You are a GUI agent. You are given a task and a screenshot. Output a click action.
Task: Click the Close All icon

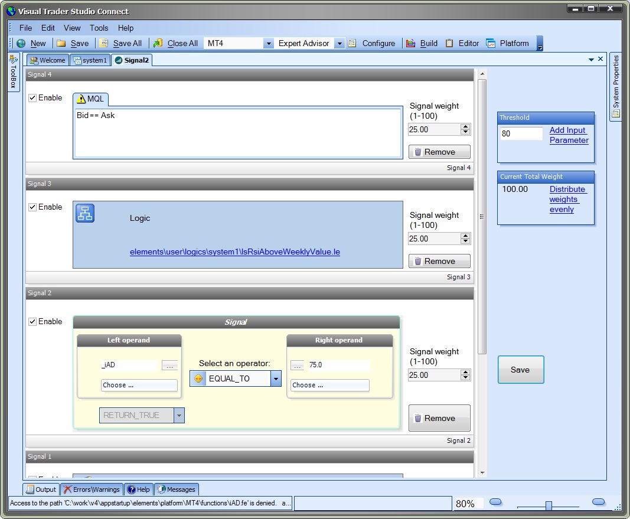[158, 43]
